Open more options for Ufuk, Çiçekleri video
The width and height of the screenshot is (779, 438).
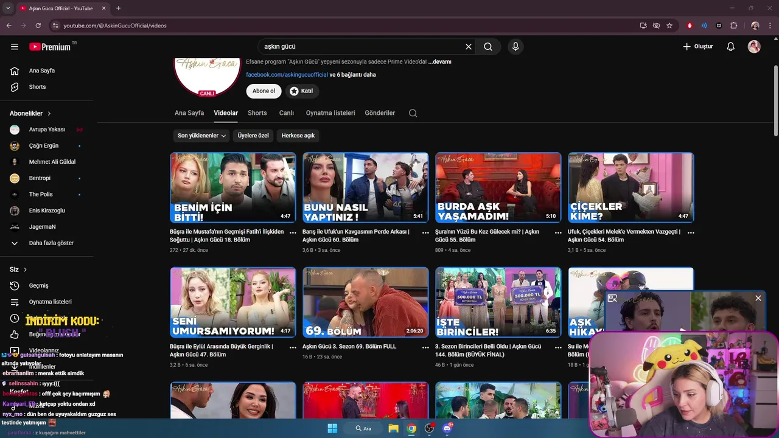pyautogui.click(x=691, y=232)
